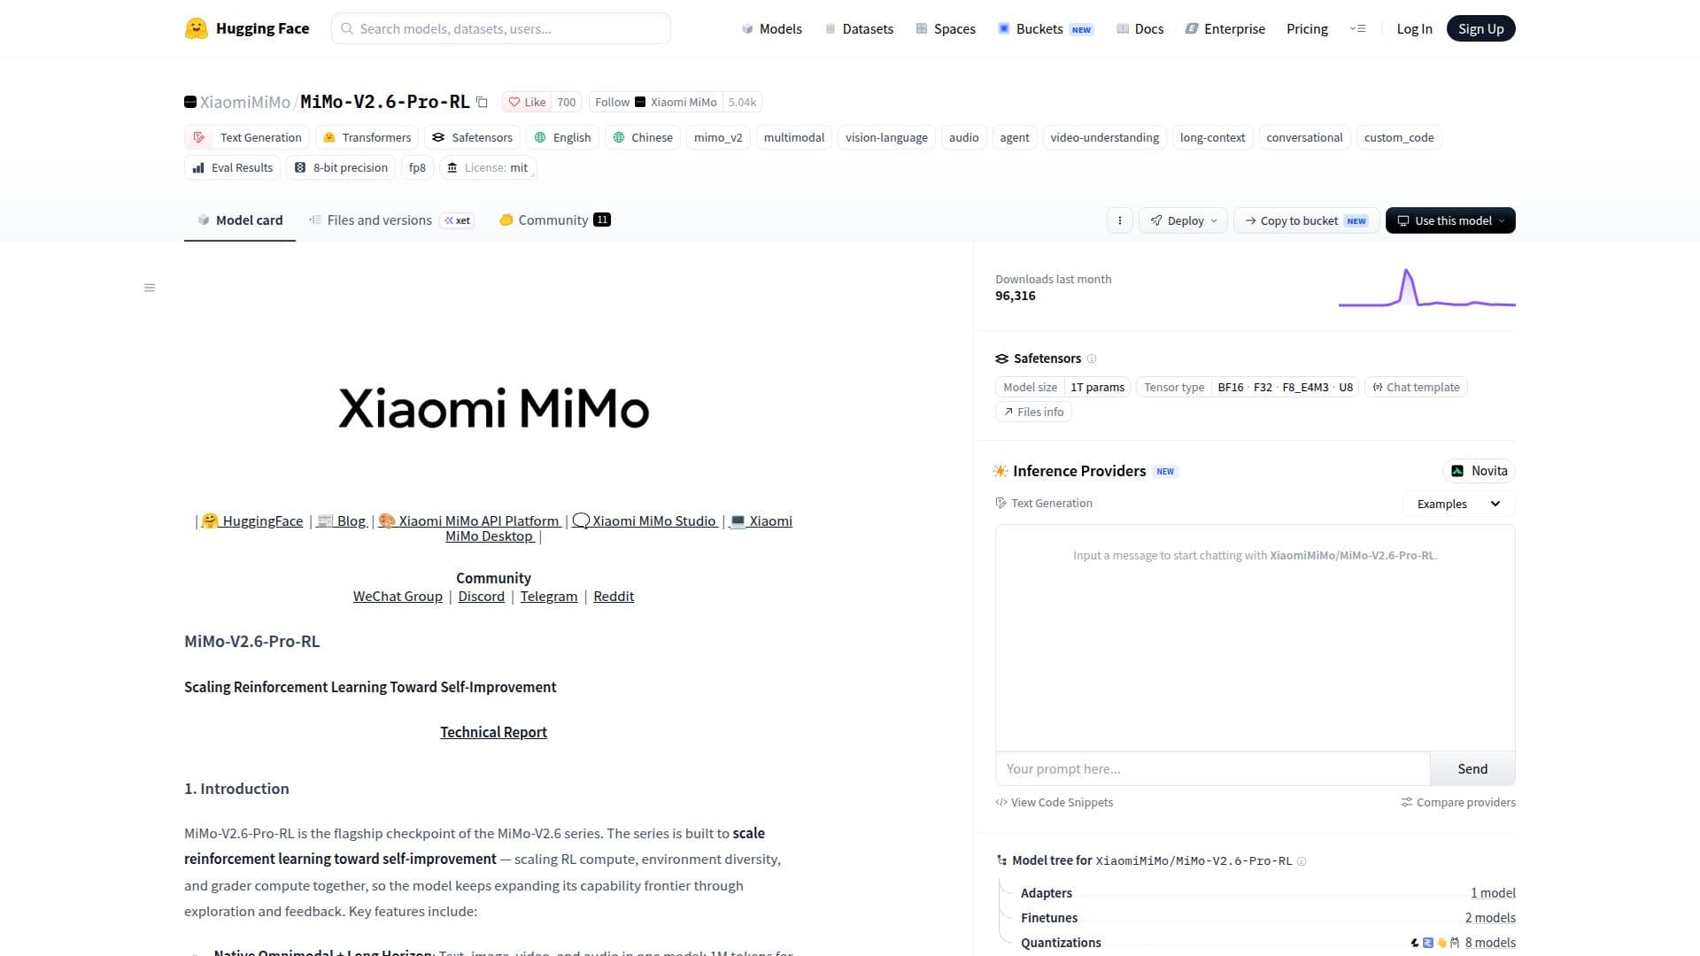The image size is (1700, 956).
Task: Click the View Code Snippets link
Action: coord(1054,803)
